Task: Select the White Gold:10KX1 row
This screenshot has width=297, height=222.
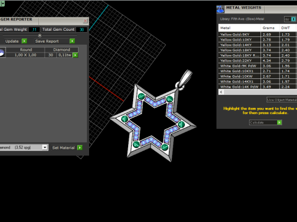Action: 257,71
